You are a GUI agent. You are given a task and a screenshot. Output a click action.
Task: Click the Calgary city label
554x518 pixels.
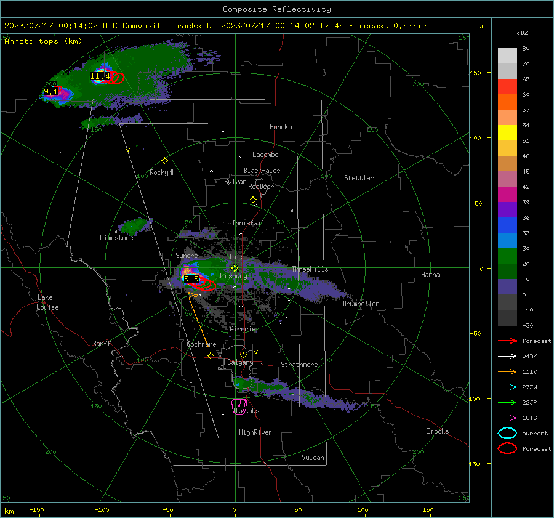coord(240,362)
